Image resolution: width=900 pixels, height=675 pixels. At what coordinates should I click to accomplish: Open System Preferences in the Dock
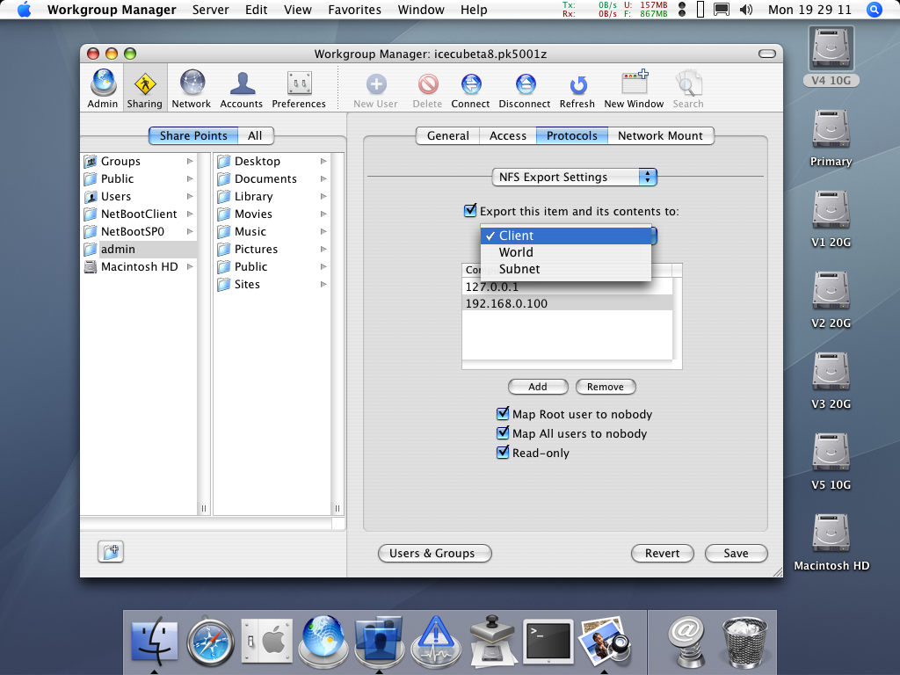click(267, 641)
